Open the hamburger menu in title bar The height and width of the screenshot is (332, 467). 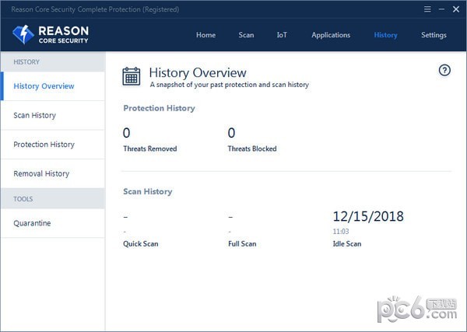tap(427, 9)
